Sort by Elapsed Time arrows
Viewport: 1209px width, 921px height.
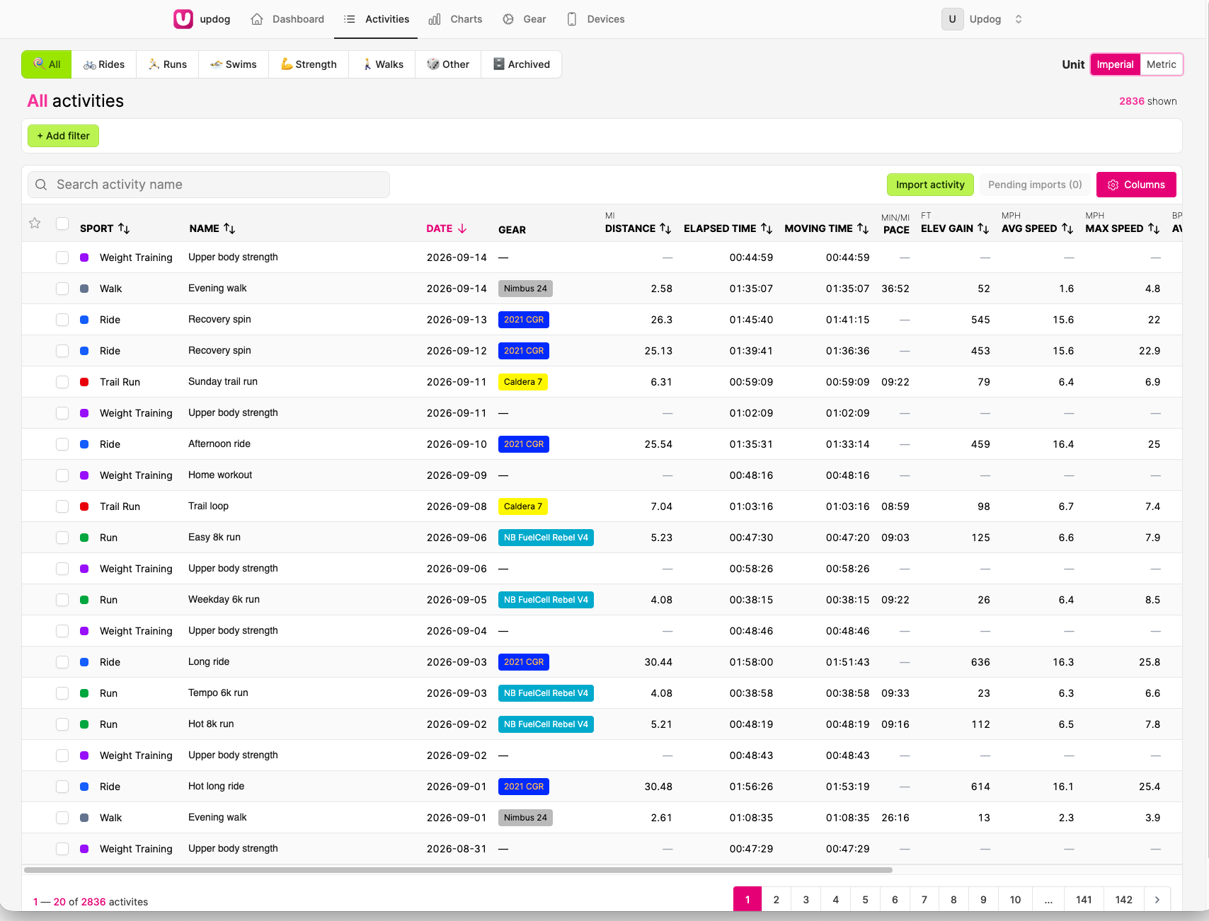[767, 228]
